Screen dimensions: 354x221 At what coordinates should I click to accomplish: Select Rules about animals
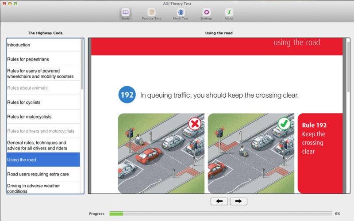43,88
